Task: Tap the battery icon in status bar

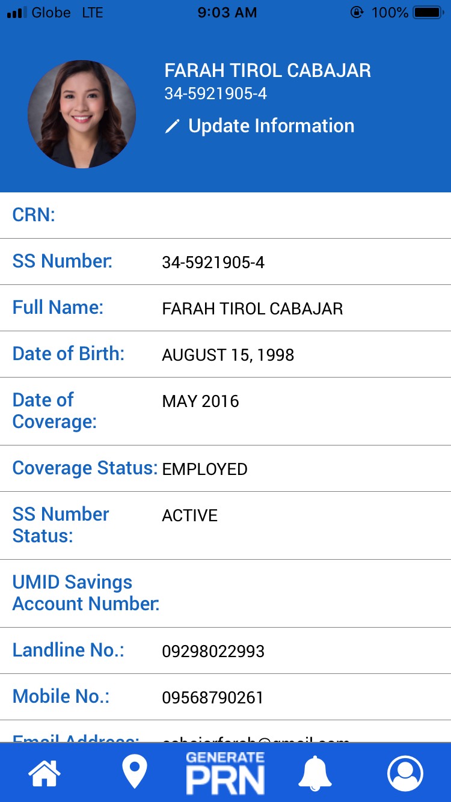Action: coord(428,13)
